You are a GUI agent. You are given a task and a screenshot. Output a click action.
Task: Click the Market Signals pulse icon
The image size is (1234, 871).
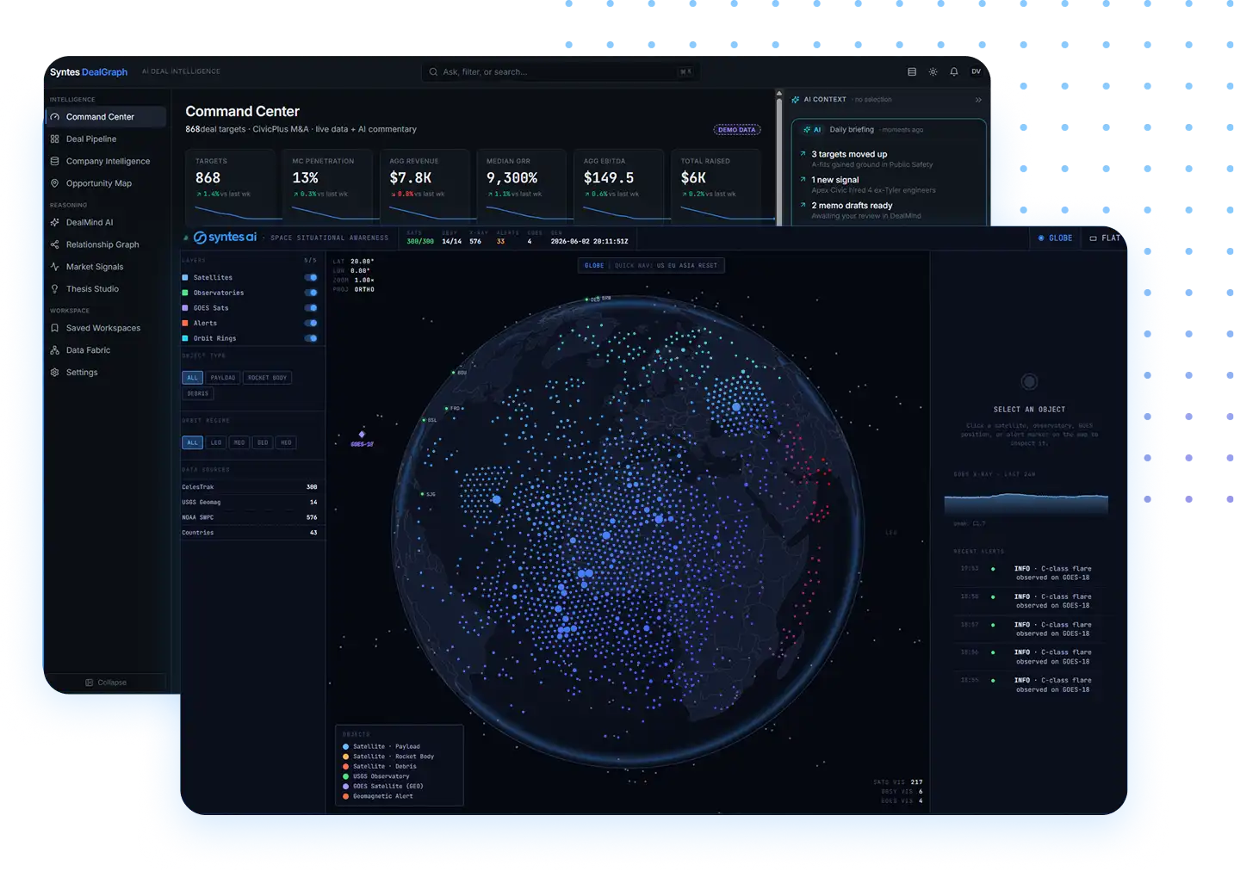(x=55, y=267)
